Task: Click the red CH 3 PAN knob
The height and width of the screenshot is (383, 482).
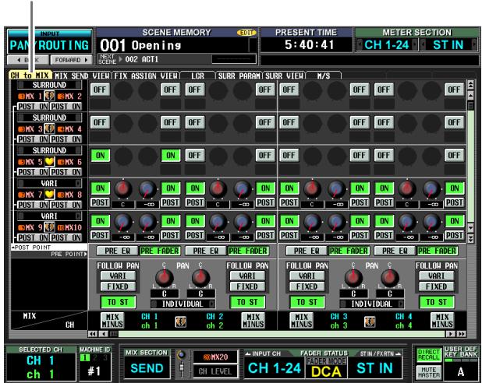Action: [353, 277]
